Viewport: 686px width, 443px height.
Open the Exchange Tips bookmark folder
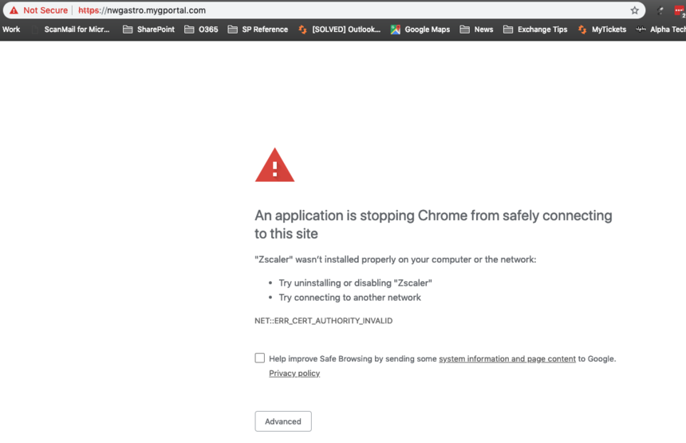click(x=535, y=30)
